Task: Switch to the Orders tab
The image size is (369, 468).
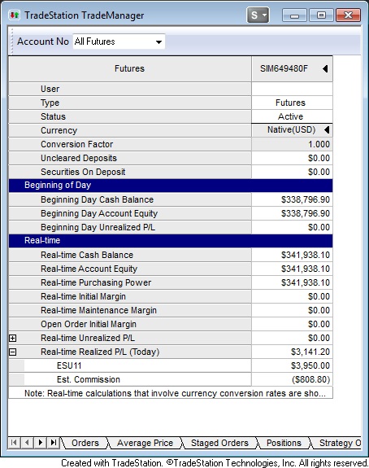Action: (85, 443)
